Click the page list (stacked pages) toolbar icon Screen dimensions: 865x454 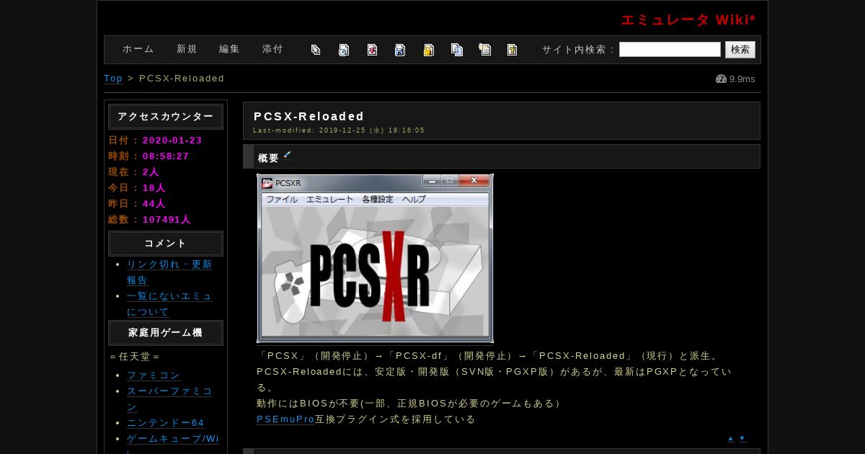[316, 50]
